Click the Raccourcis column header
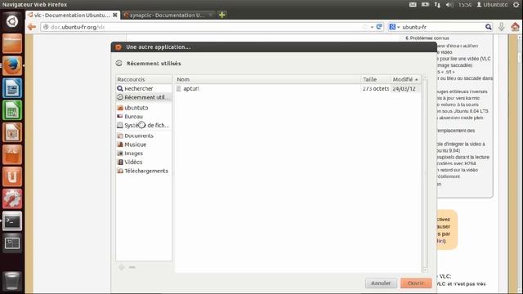Screen dimensions: 523x294 point(144,79)
